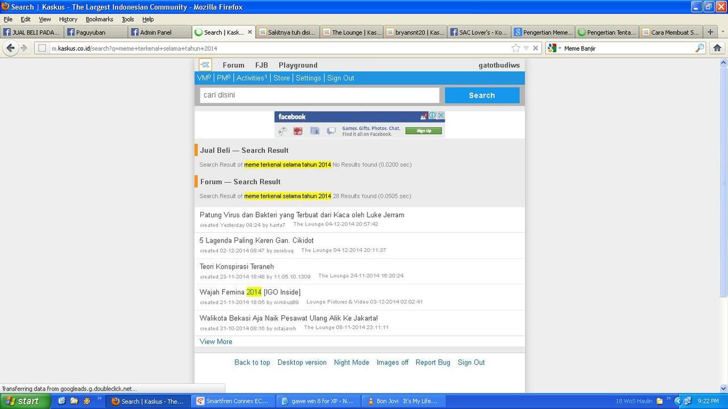Open thread Patung Virus dan Bakteri
Screen dimensions: 728x409
coord(302,215)
